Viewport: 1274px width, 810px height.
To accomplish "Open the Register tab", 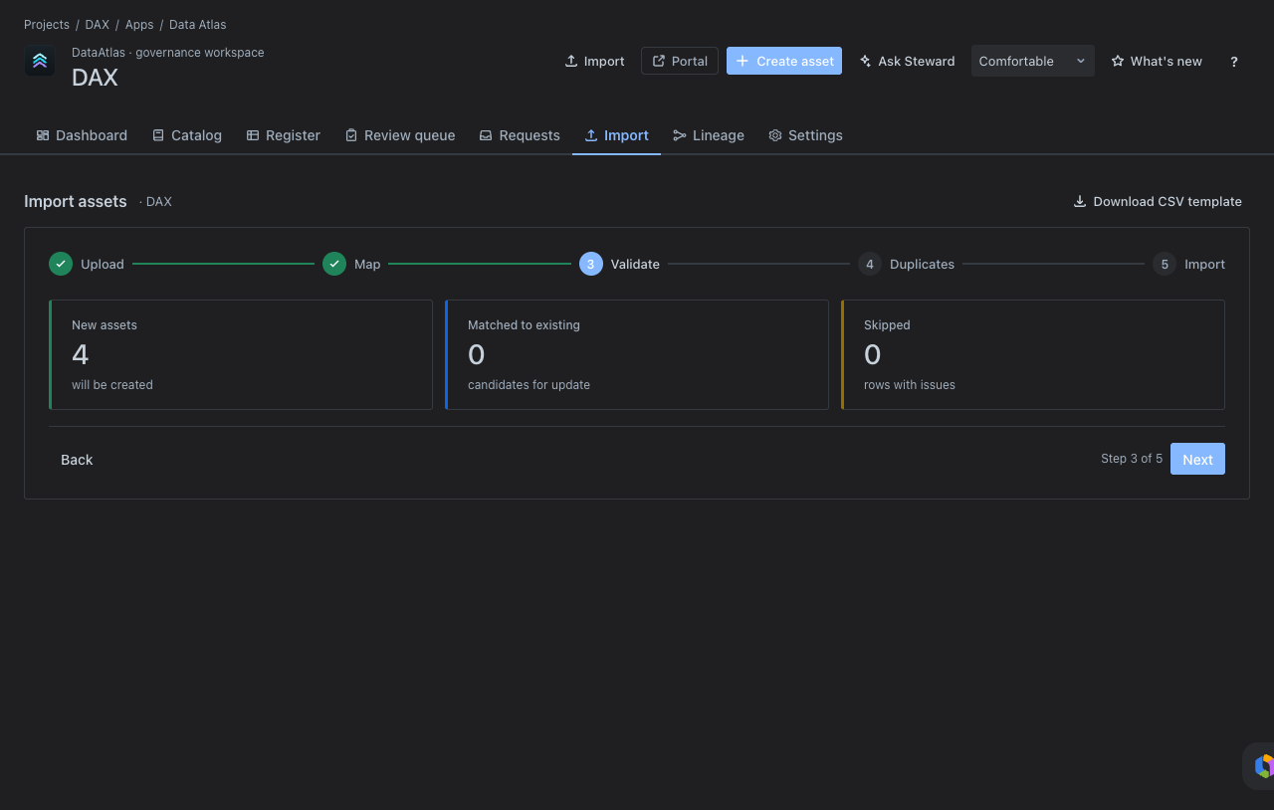I will click(x=284, y=135).
